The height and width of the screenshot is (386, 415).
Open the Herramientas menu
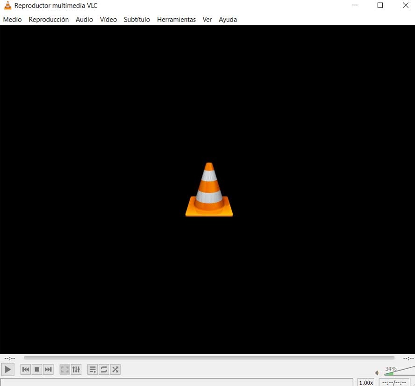(x=176, y=20)
